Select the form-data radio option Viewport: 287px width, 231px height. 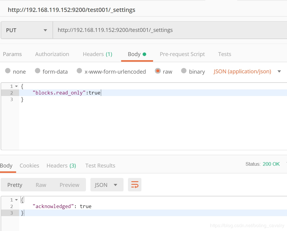click(38, 71)
